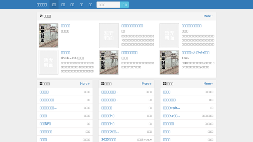
Task: Open the cover thumbnail of biuuu's book
Action: (x=169, y=62)
